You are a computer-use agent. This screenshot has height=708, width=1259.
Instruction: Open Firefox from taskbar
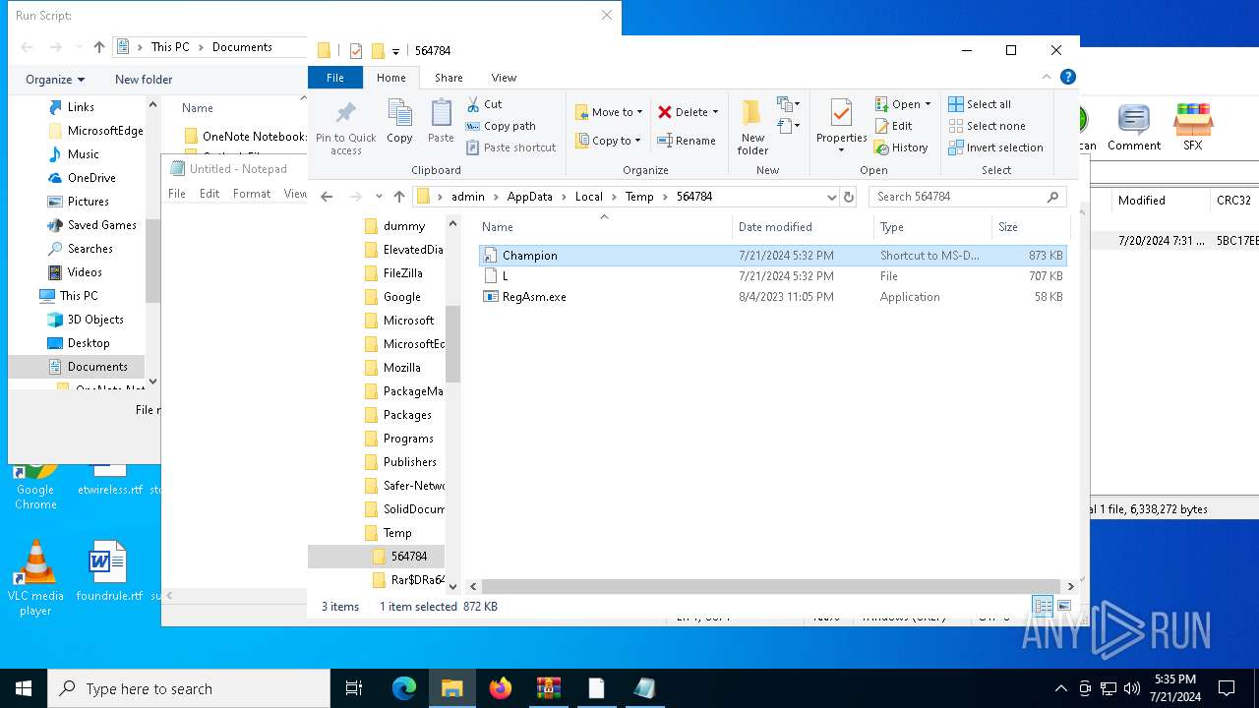point(501,688)
